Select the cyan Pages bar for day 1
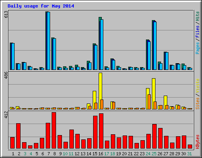 13,56
